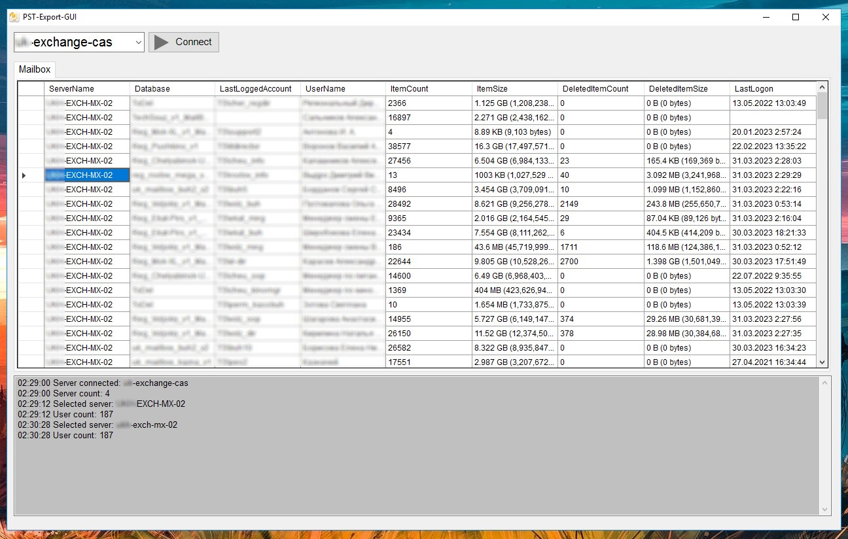The width and height of the screenshot is (848, 539).
Task: Select the cell showing LastLogon 20.01.2023 2:57:24
Action: click(773, 132)
